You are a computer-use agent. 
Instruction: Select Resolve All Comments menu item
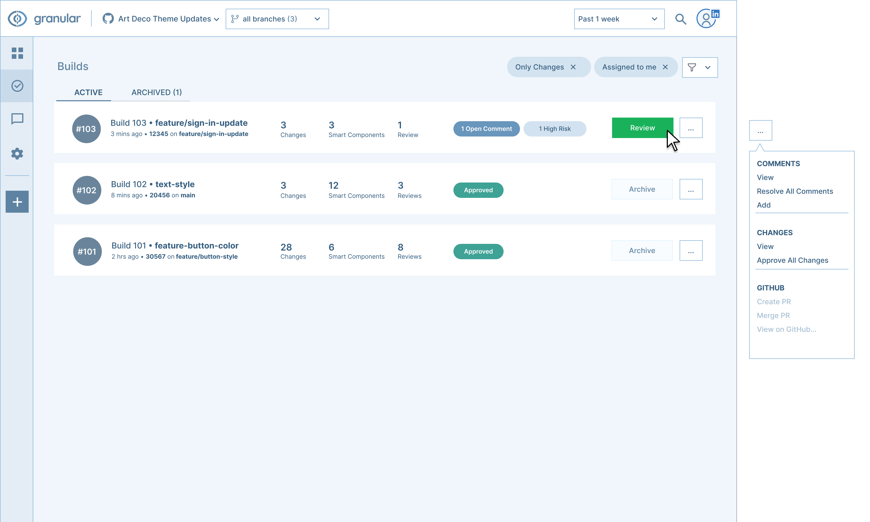click(x=795, y=191)
